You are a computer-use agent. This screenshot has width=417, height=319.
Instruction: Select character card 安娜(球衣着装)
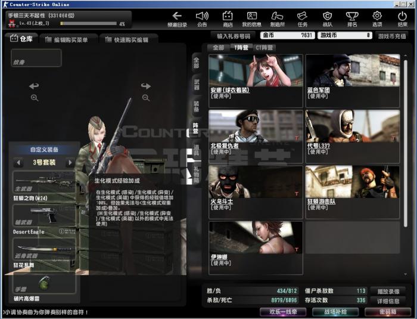pyautogui.click(x=256, y=81)
